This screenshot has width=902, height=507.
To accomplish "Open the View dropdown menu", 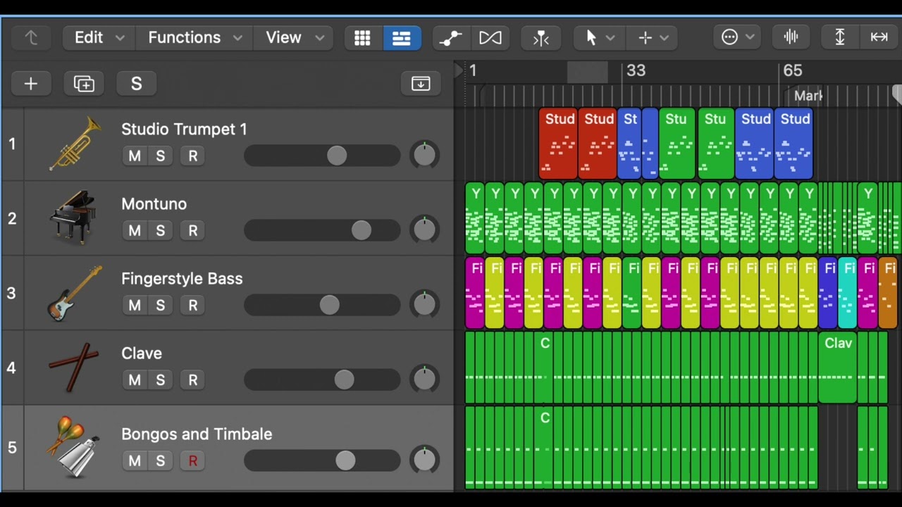I will (294, 38).
